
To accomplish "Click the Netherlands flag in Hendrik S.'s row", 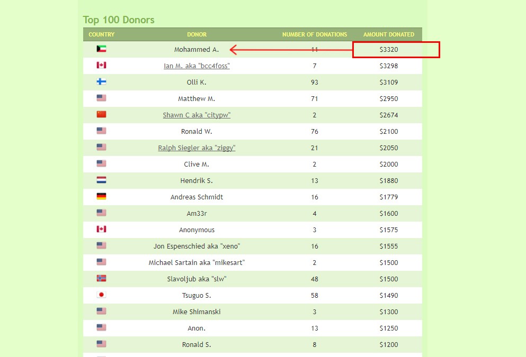I will click(x=101, y=180).
